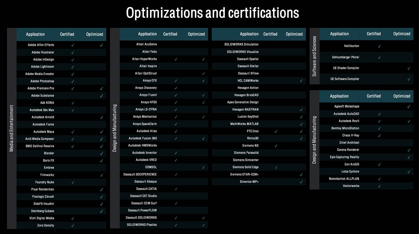The image size is (419, 234).
Task: Toggle the Adobe Photoshop Certified check
Action: point(73,81)
